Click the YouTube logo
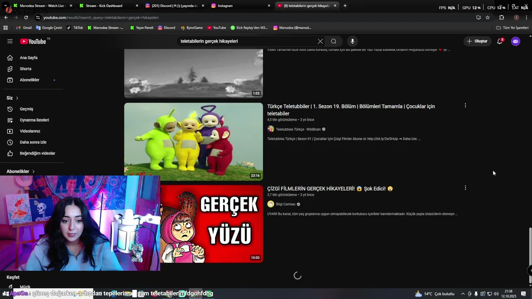The image size is (532, 299). [x=33, y=41]
